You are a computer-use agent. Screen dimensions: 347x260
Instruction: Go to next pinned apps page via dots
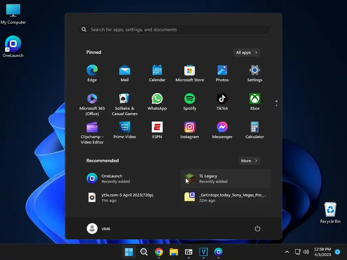[277, 105]
